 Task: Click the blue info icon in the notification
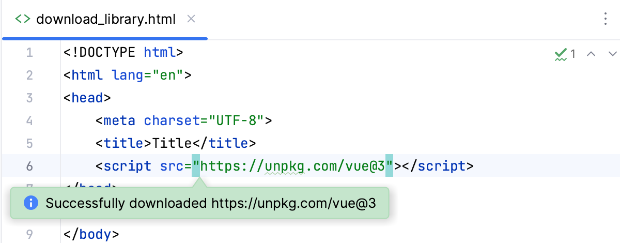point(31,203)
